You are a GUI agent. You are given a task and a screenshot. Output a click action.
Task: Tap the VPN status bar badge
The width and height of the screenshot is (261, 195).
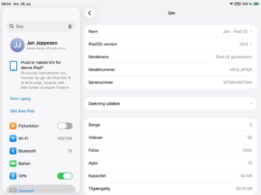click(238, 4)
